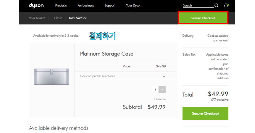
Task: Click the search magnifier icon
Action: point(216,6)
